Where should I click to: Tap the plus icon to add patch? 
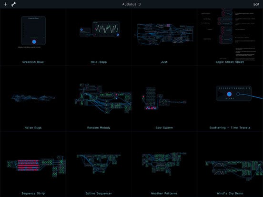click(5, 4)
